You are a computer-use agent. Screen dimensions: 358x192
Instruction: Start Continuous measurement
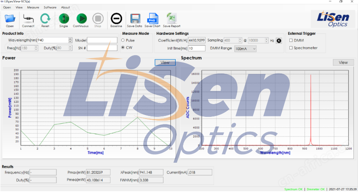click(81, 19)
